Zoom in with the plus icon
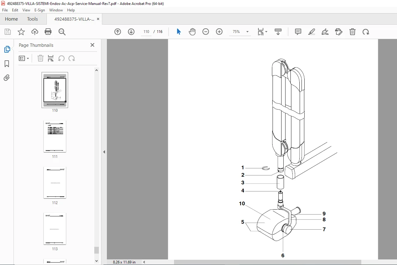This screenshot has width=397, height=265. [219, 32]
